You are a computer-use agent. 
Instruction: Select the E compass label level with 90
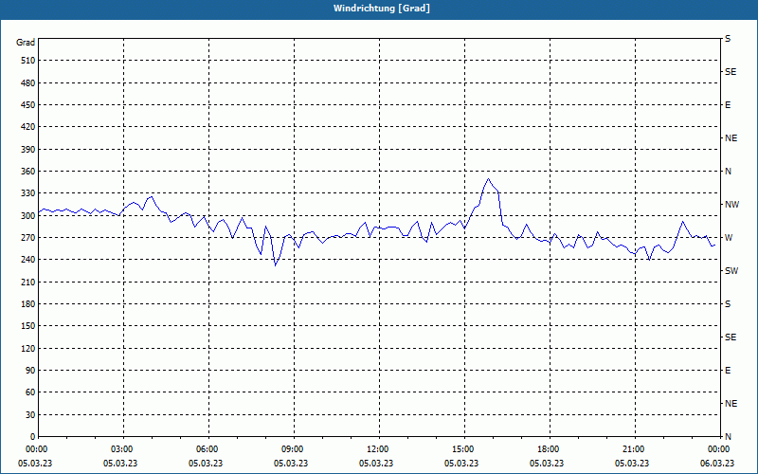728,371
